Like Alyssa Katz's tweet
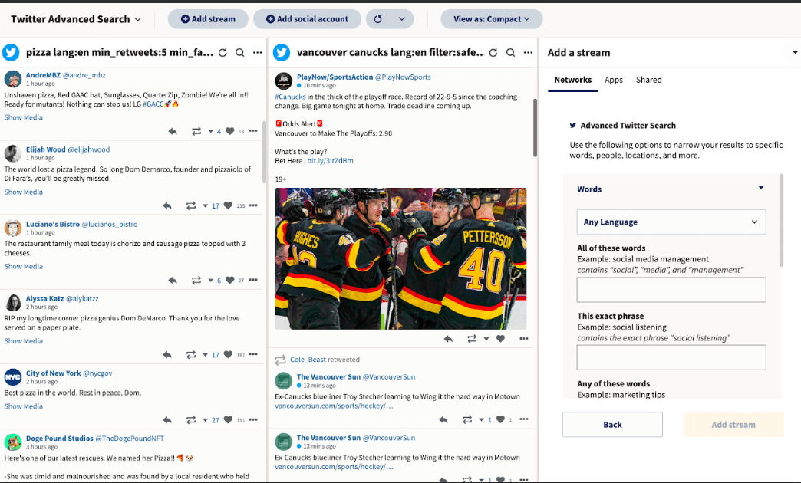This screenshot has width=801, height=483. click(228, 355)
